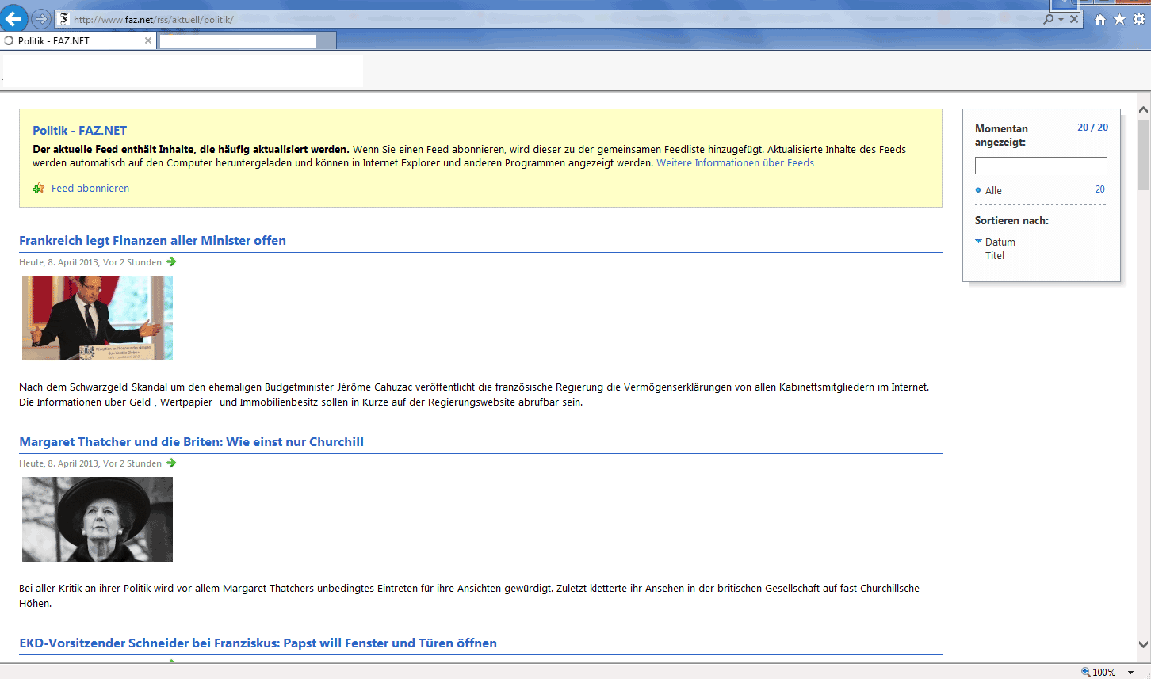Click the search magnifier in address bar

[1048, 19]
